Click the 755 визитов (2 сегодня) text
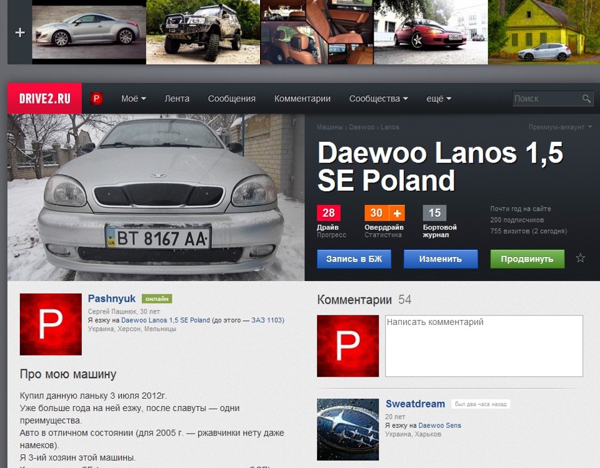 [529, 231]
